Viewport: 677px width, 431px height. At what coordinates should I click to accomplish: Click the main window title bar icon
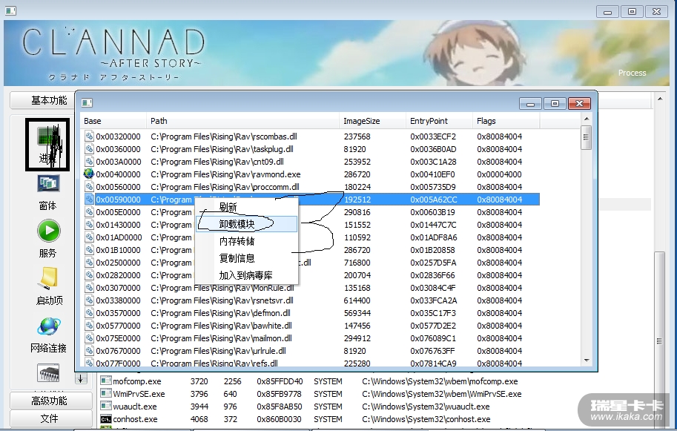[11, 10]
